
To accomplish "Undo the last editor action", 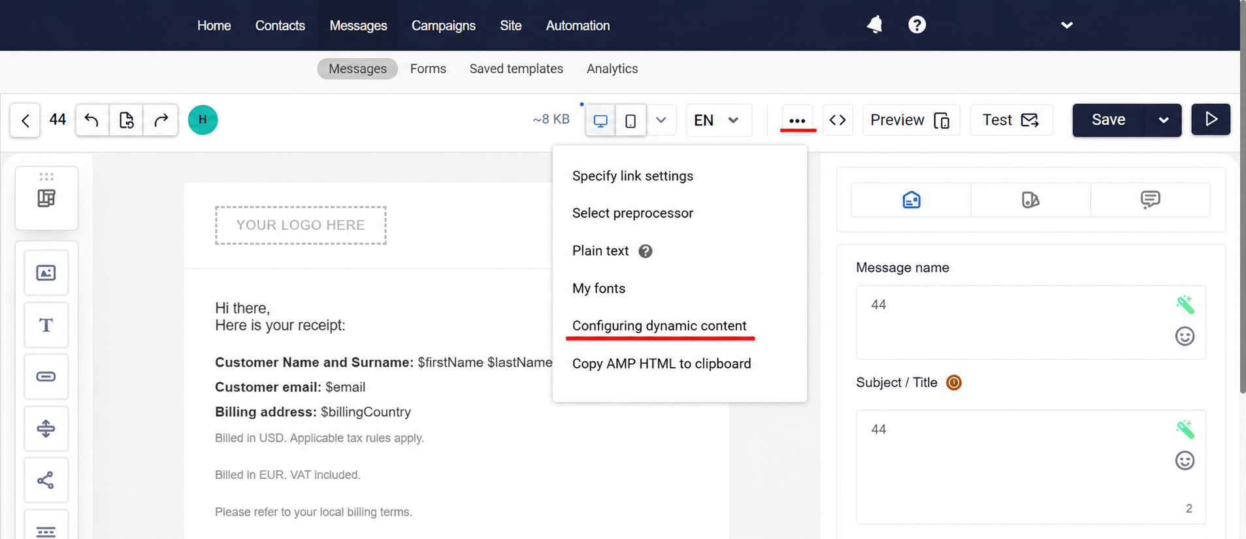I will (92, 120).
